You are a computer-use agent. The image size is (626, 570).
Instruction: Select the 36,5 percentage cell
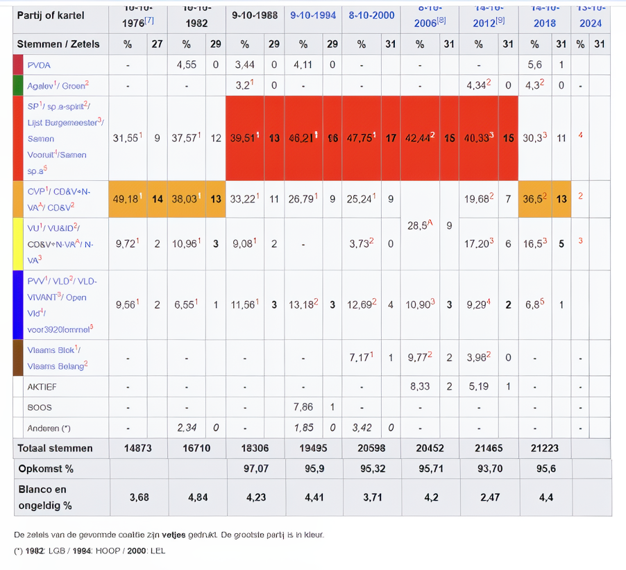click(535, 199)
